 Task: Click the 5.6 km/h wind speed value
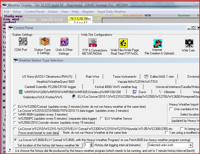[30, 20]
